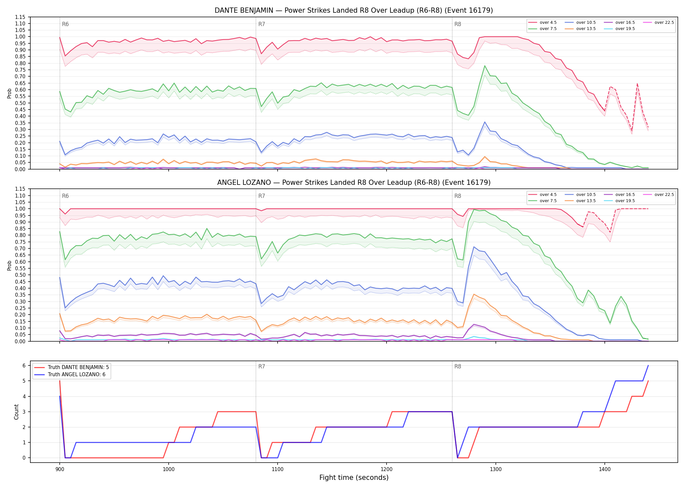
Task: Click the 0.75 y-tick in Angel Lozano chart
Action: pyautogui.click(x=20, y=242)
